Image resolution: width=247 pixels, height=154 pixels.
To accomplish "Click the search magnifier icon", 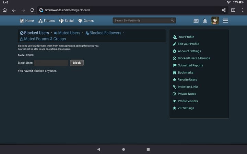I will (172, 21).
